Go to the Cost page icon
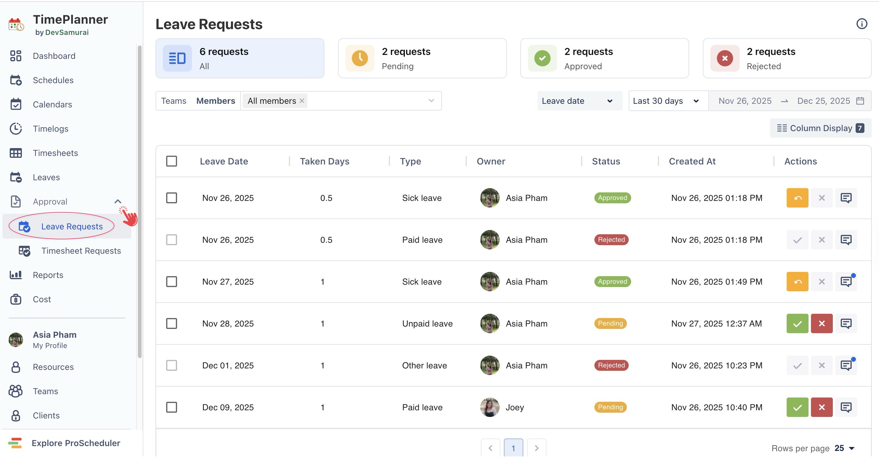 coord(16,299)
